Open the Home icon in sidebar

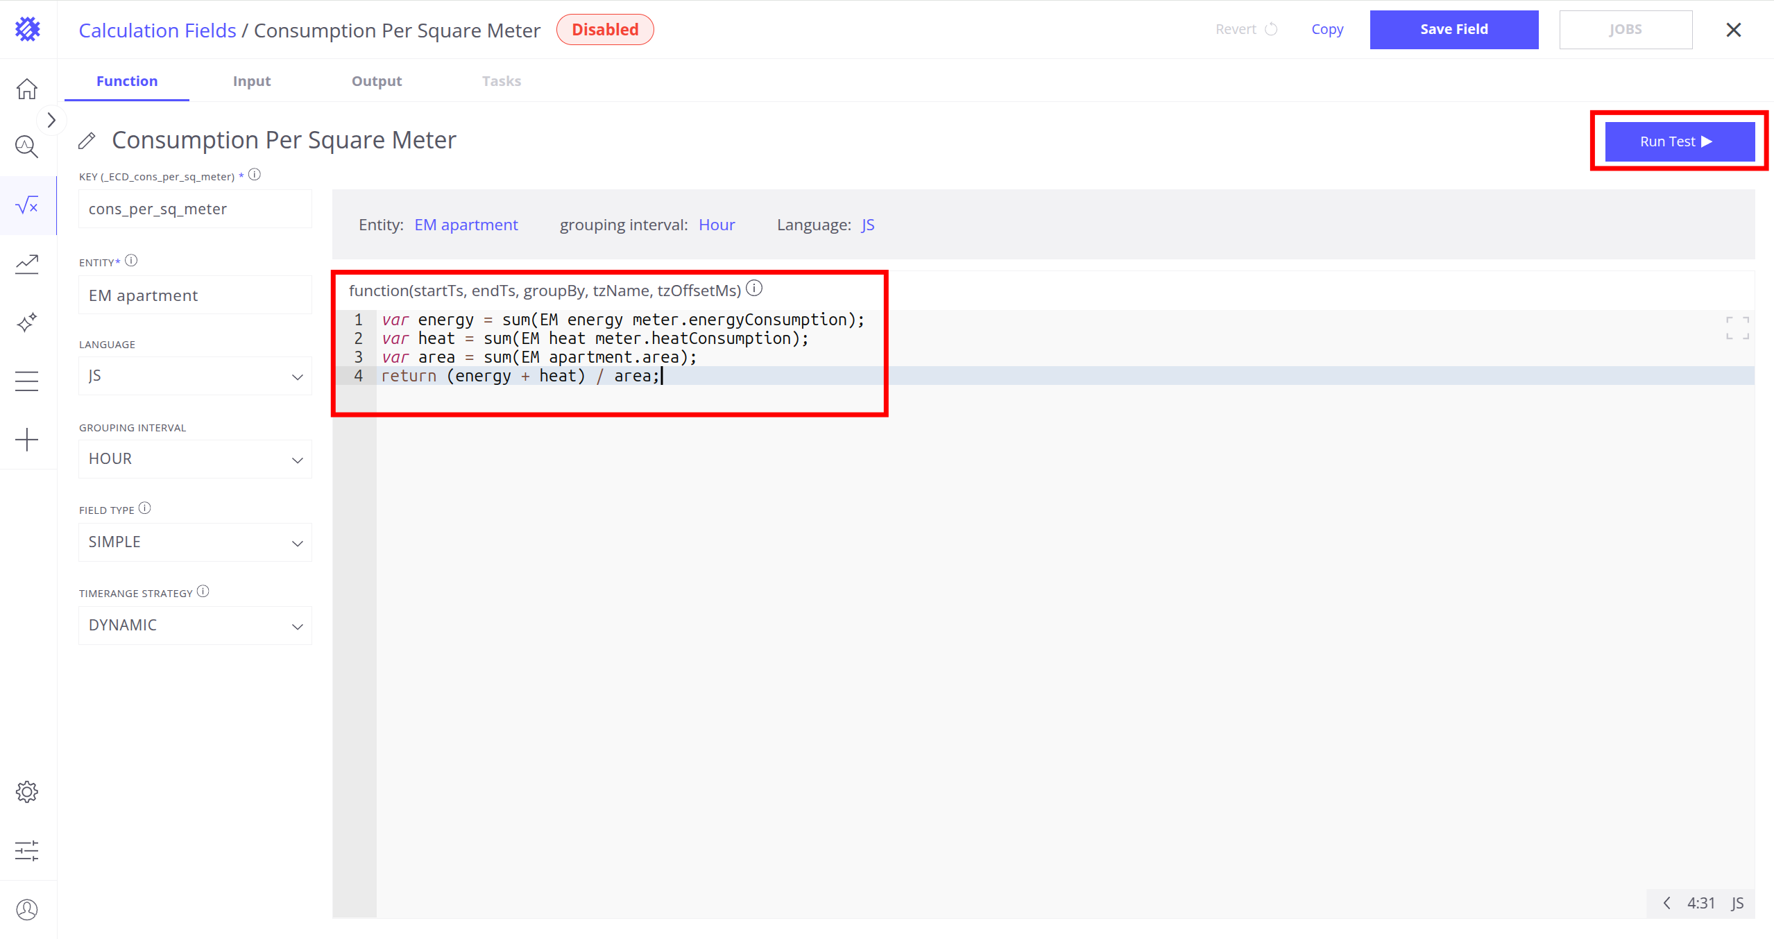(x=27, y=89)
